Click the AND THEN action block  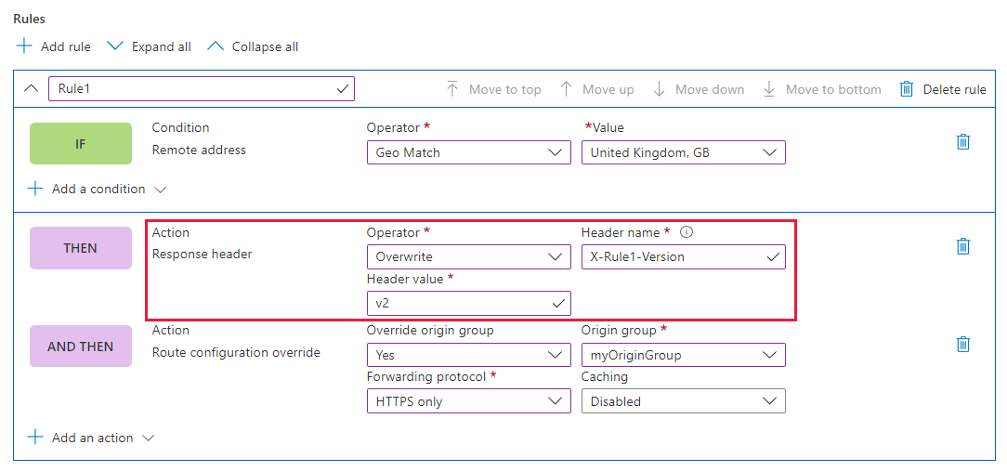coord(80,347)
